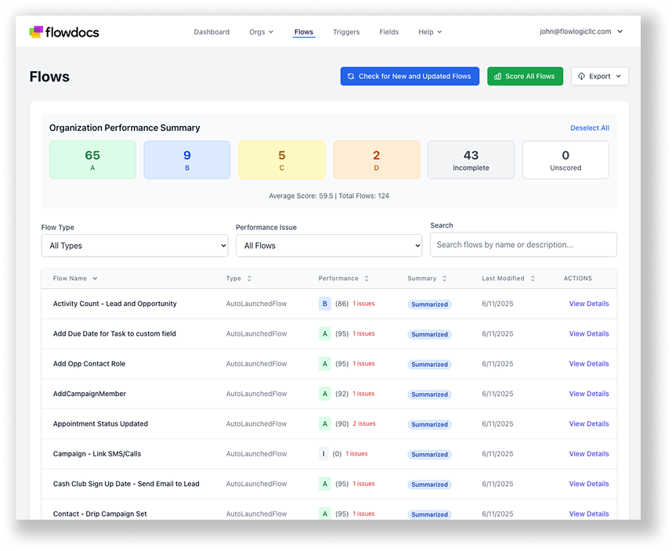
Task: Toggle the 0 Unscored filter card
Action: tap(565, 160)
